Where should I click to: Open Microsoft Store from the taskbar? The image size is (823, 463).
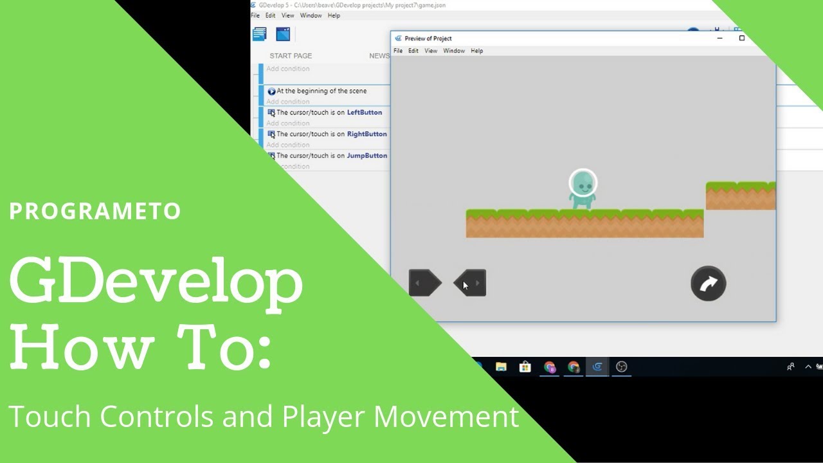click(x=525, y=367)
